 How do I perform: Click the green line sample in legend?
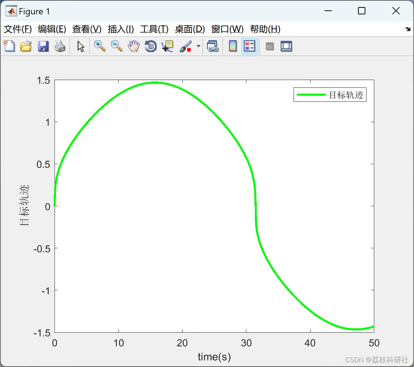[311, 95]
